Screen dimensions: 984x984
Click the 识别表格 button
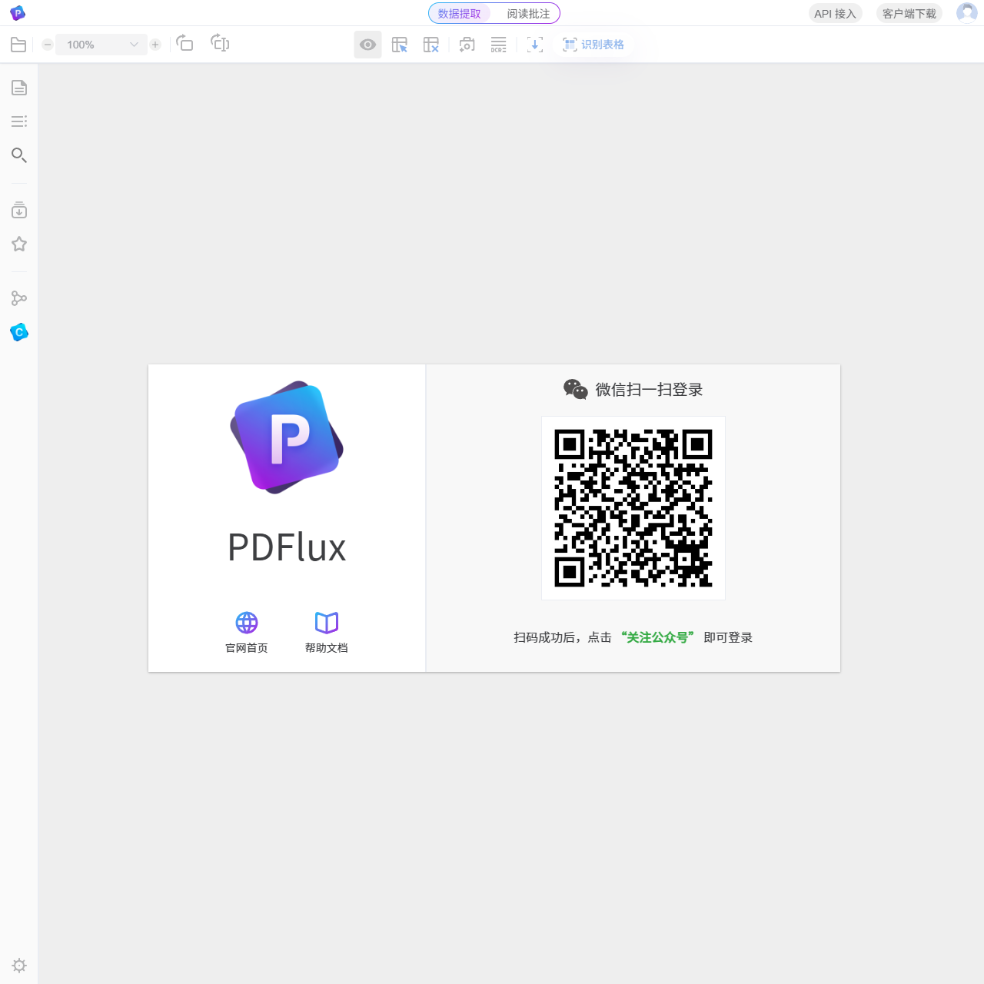pos(593,45)
